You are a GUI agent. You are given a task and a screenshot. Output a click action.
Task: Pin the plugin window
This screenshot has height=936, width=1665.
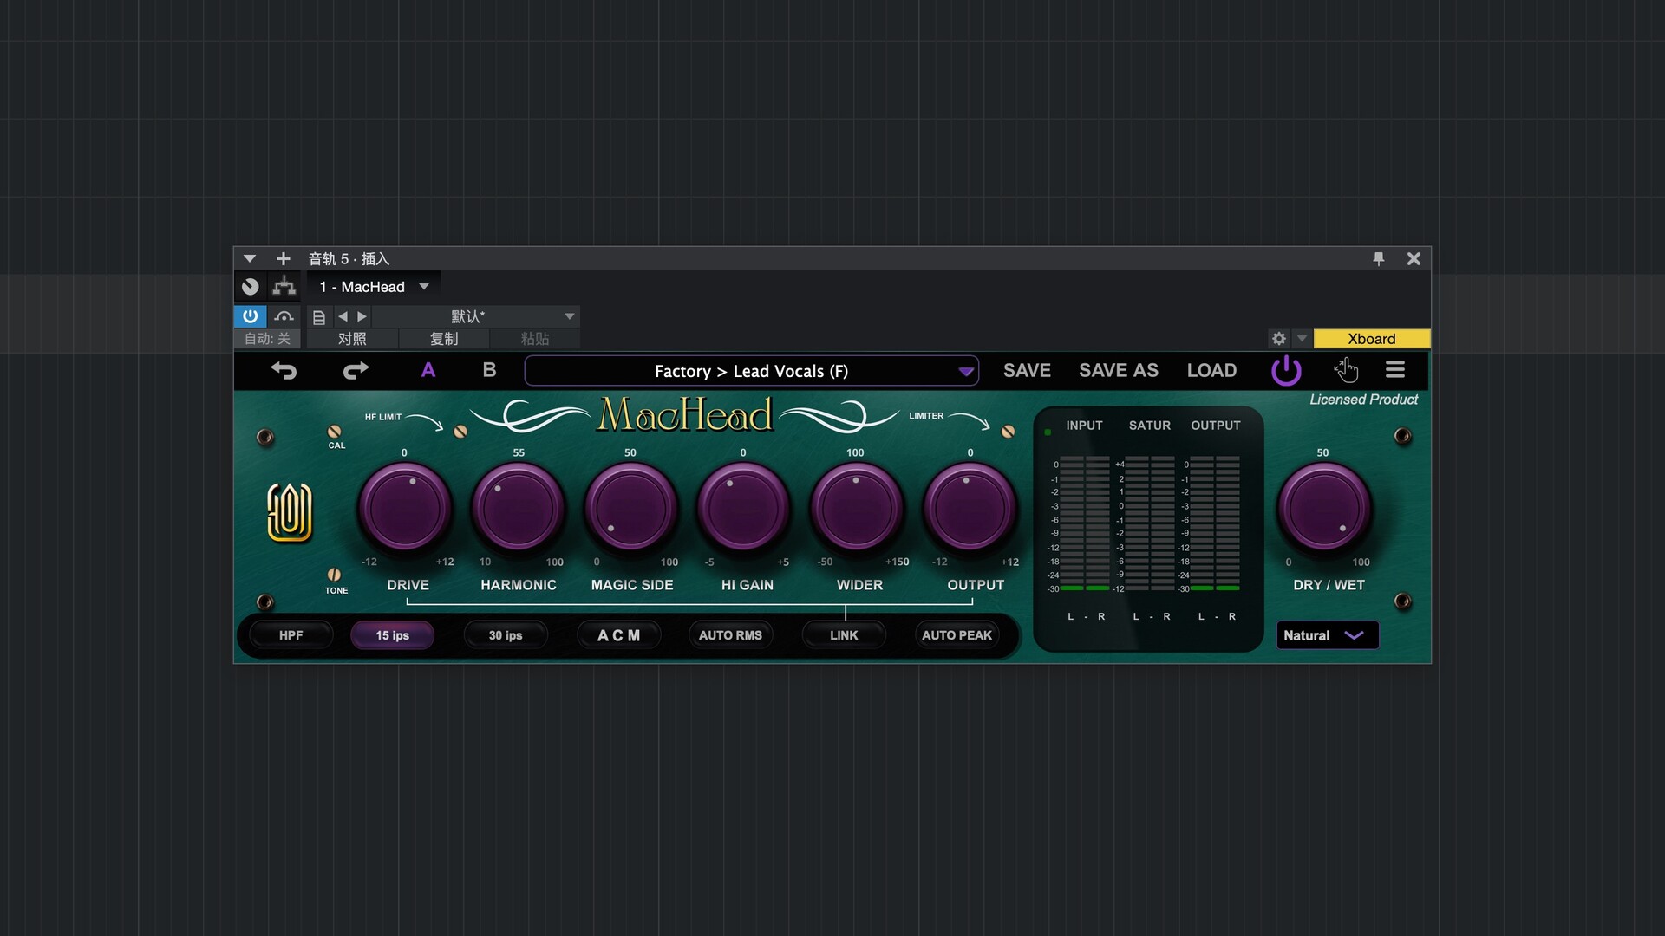tap(1378, 258)
